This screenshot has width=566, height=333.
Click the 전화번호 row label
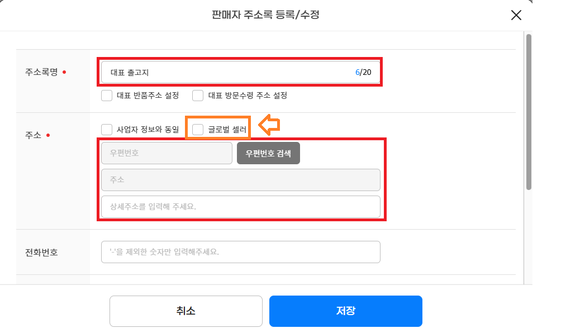click(41, 253)
